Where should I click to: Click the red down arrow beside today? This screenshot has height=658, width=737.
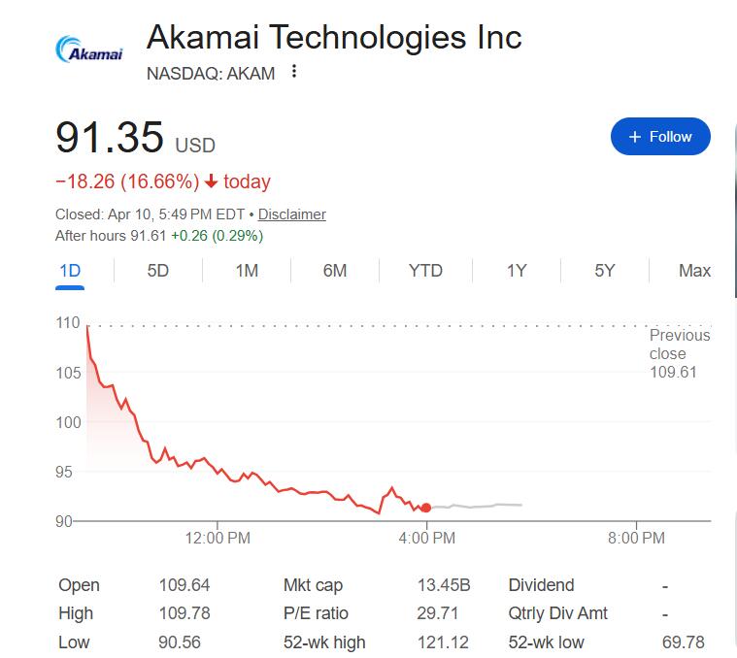click(211, 181)
